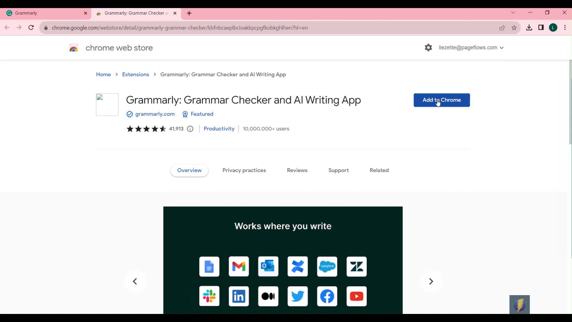This screenshot has width=572, height=322.
Task: Click the Facebook icon in the slide
Action: (327, 296)
